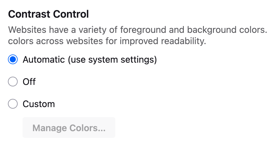Click the Manage Colors... button

(69, 128)
